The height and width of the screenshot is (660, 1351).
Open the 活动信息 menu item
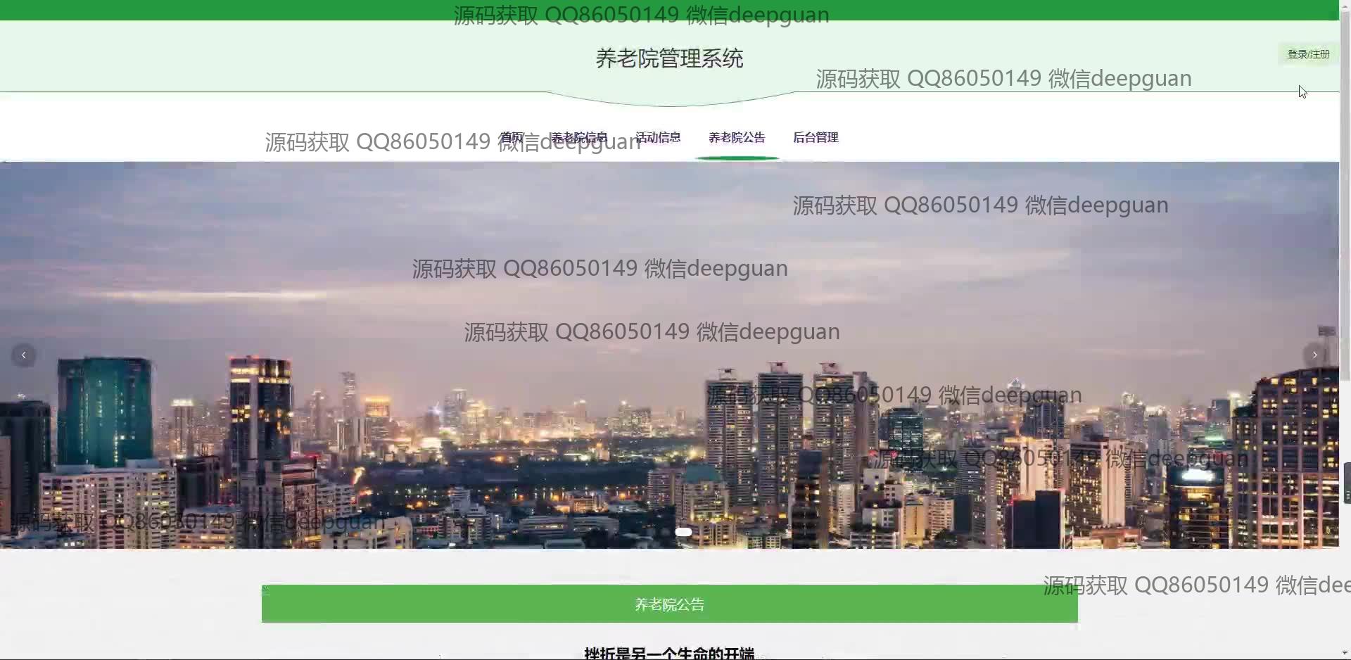pyautogui.click(x=658, y=137)
